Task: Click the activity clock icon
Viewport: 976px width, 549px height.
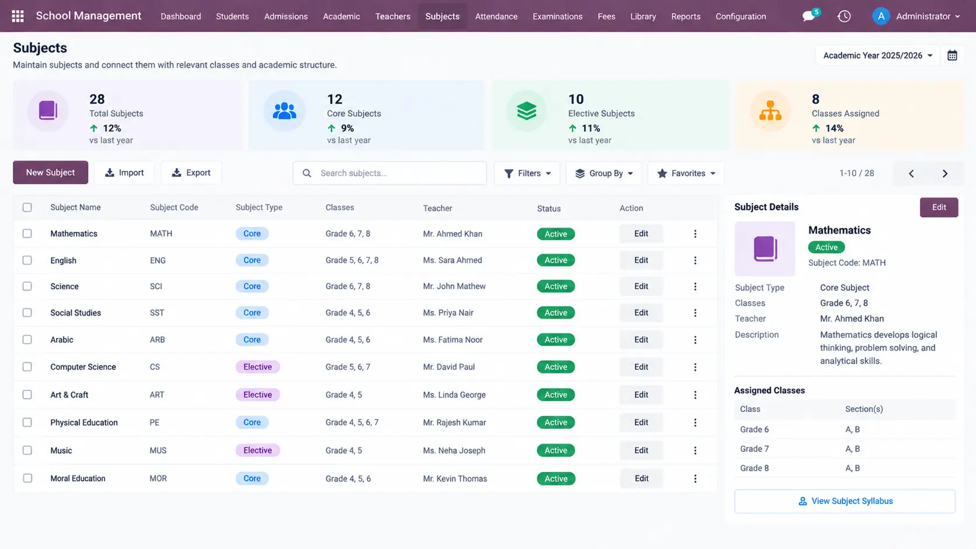Action: [x=844, y=16]
